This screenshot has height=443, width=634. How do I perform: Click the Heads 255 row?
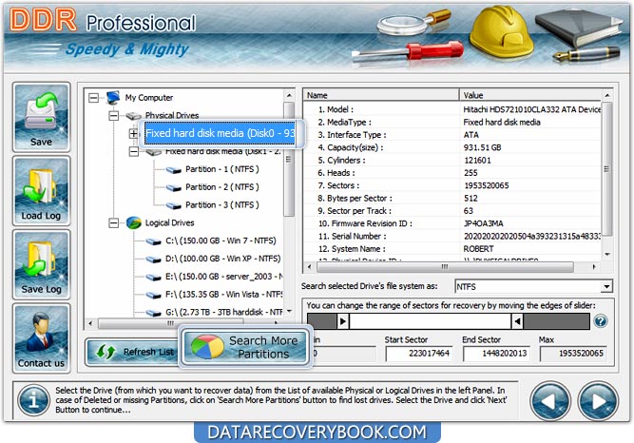point(452,173)
